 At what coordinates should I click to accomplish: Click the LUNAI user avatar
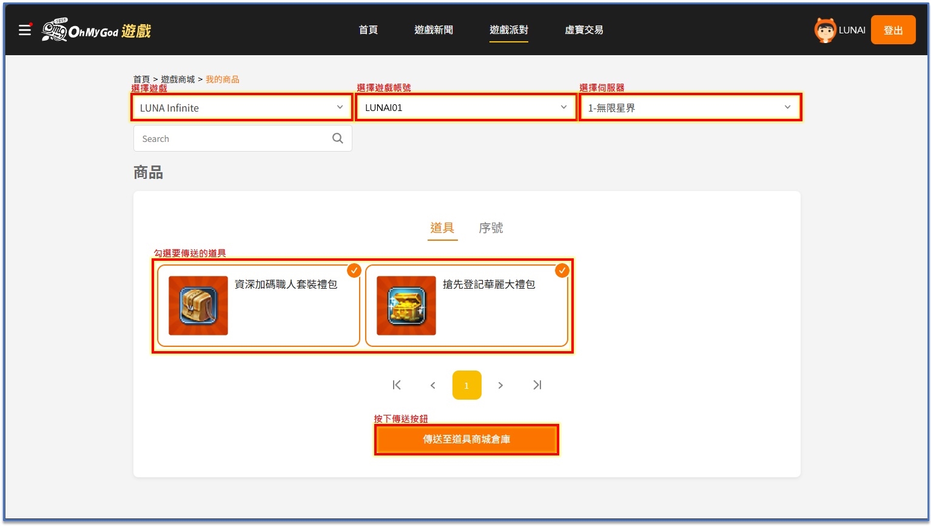tap(824, 30)
